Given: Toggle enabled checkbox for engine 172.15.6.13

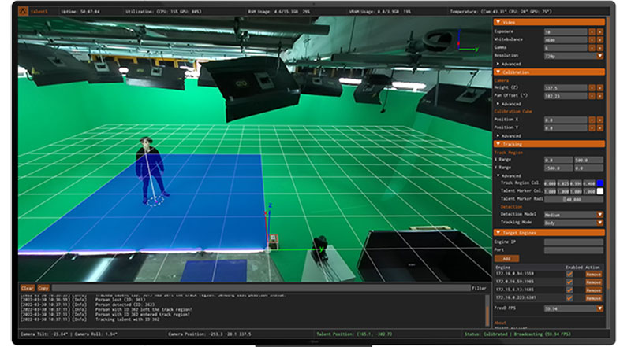Looking at the screenshot, I should (569, 290).
